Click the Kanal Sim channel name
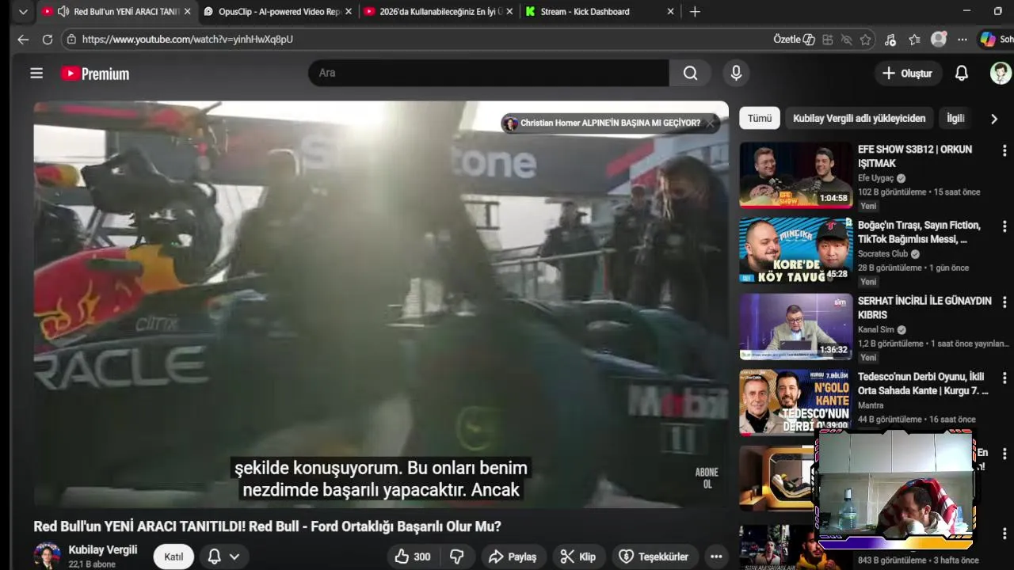 876,329
